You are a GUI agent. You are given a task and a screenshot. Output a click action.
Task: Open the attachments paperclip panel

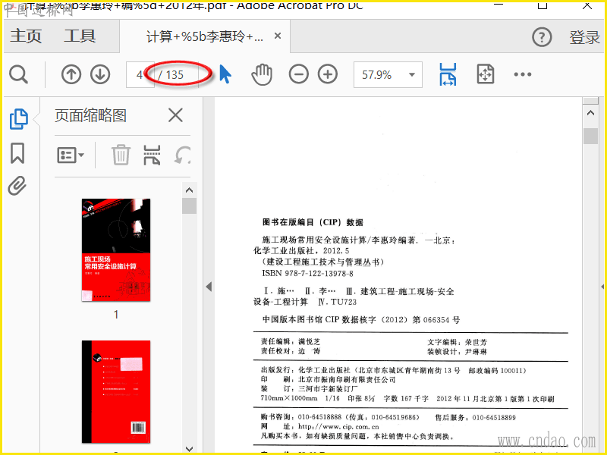(17, 186)
